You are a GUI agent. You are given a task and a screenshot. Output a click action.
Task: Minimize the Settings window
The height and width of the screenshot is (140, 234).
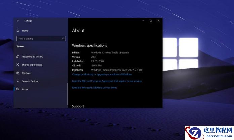point(143,21)
